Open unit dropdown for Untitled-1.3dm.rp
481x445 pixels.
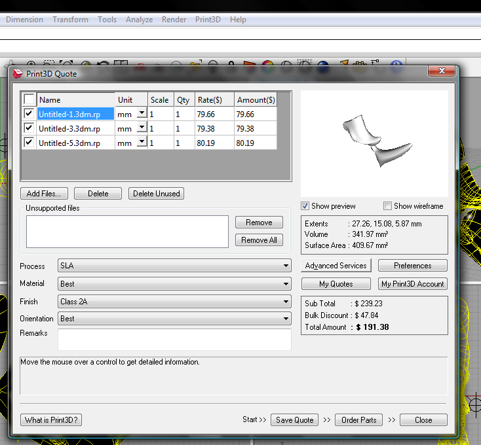click(x=142, y=113)
